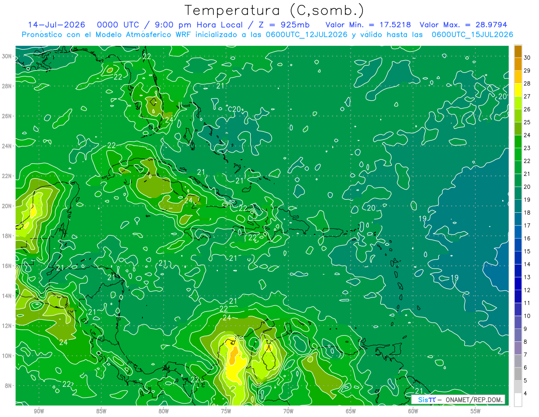This screenshot has height=417, width=539.
Task: Click the title 'Temperatura (C,somb.)'
Action: pos(274,11)
